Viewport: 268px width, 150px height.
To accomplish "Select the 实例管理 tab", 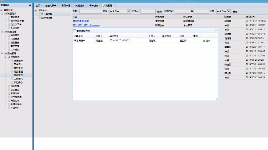I will tap(108, 6).
